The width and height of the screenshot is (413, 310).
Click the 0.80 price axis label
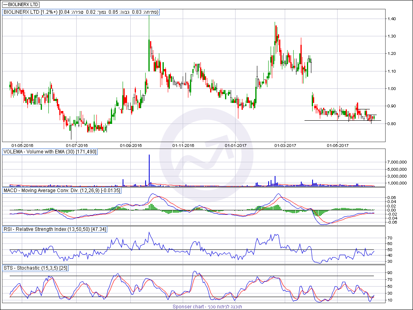click(x=391, y=124)
